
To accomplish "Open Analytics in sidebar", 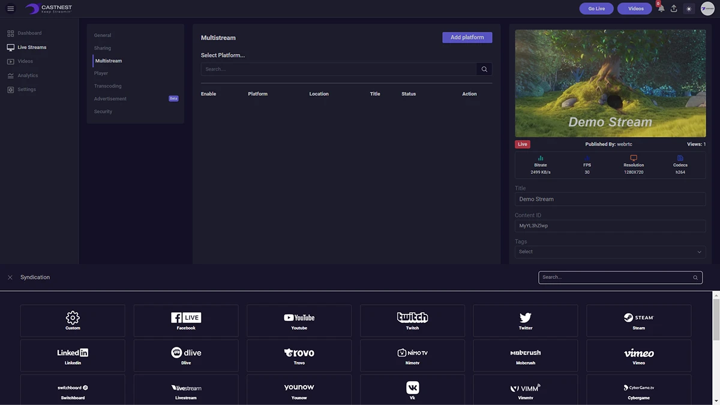I will pyautogui.click(x=23, y=76).
